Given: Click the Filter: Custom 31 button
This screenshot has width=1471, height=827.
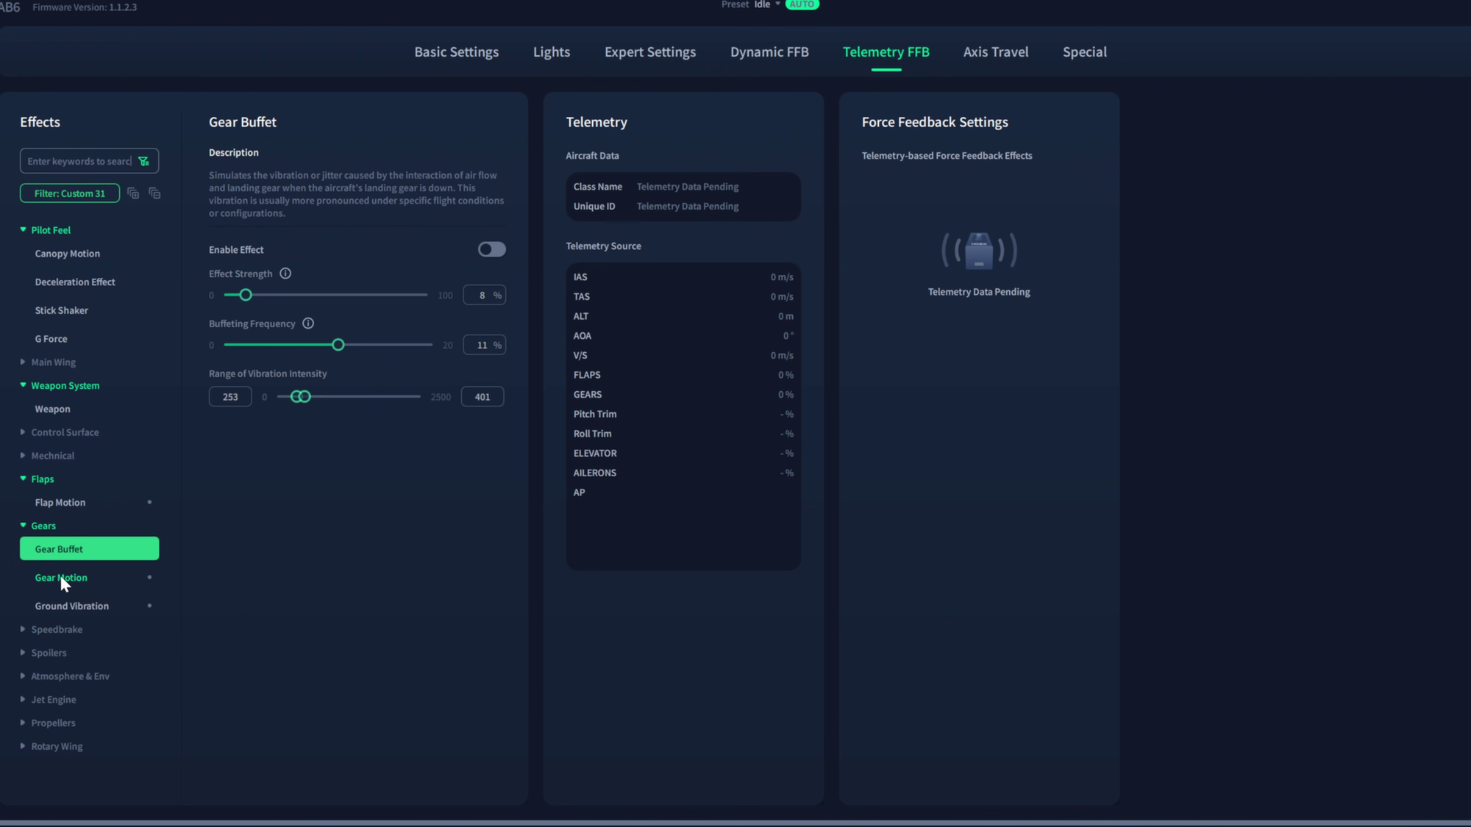Looking at the screenshot, I should 70,193.
